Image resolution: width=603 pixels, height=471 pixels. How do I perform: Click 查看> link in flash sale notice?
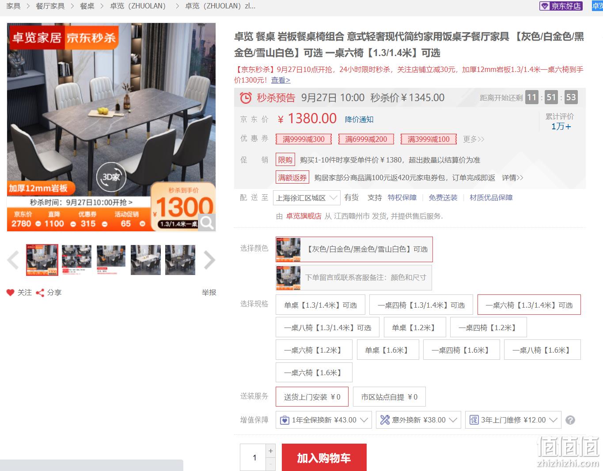pyautogui.click(x=281, y=80)
